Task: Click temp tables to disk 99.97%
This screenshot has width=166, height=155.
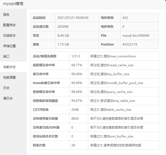Action: (77, 101)
